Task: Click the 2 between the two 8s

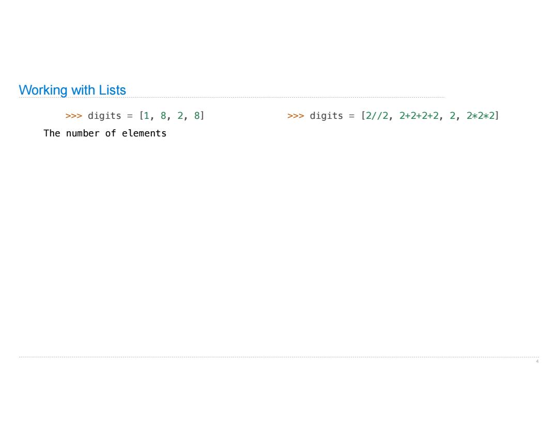Action: click(180, 116)
